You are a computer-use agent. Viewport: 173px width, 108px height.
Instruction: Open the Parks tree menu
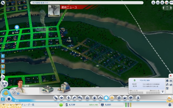131,97
